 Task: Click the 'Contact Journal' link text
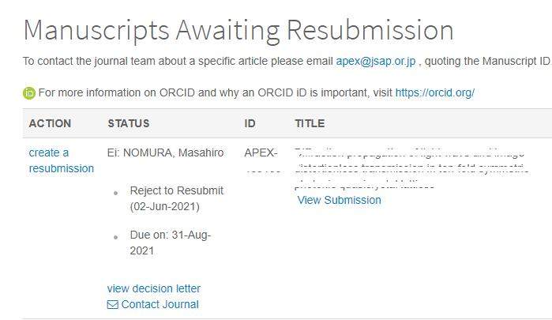tap(160, 304)
